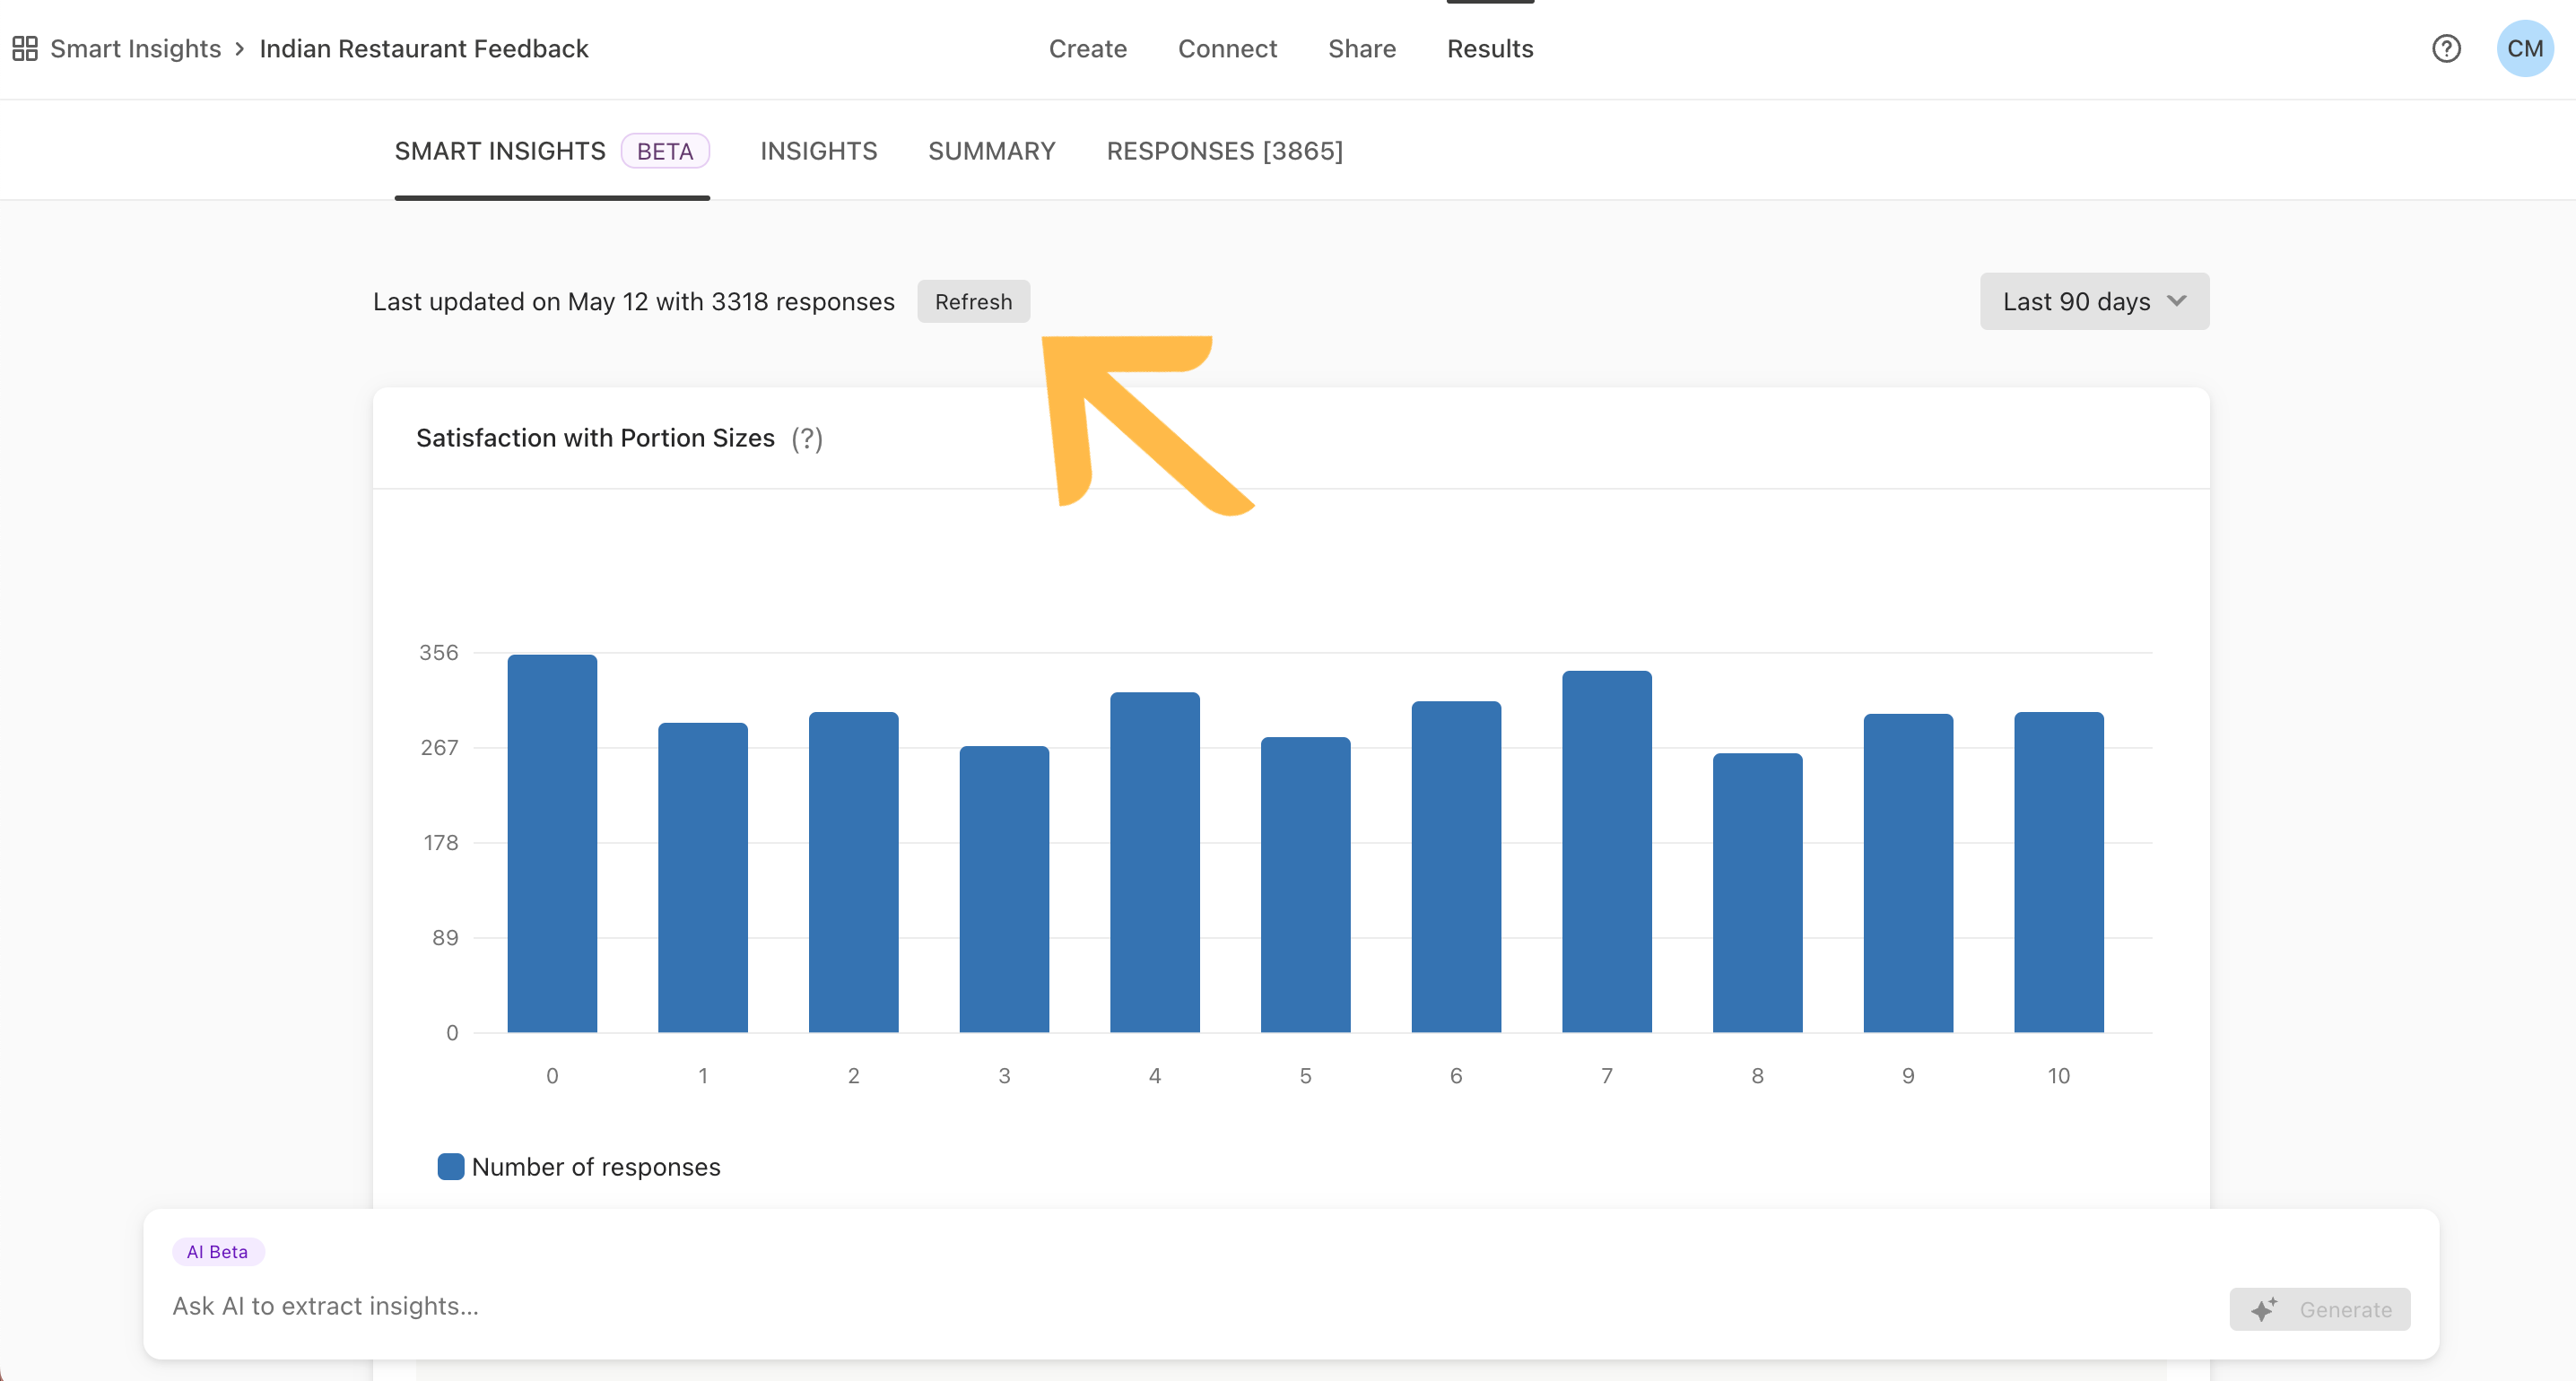Click the bar for rating 10

pyautogui.click(x=2059, y=872)
